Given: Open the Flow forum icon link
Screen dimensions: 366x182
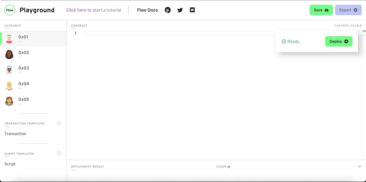Looking at the screenshot, I should tap(168, 10).
